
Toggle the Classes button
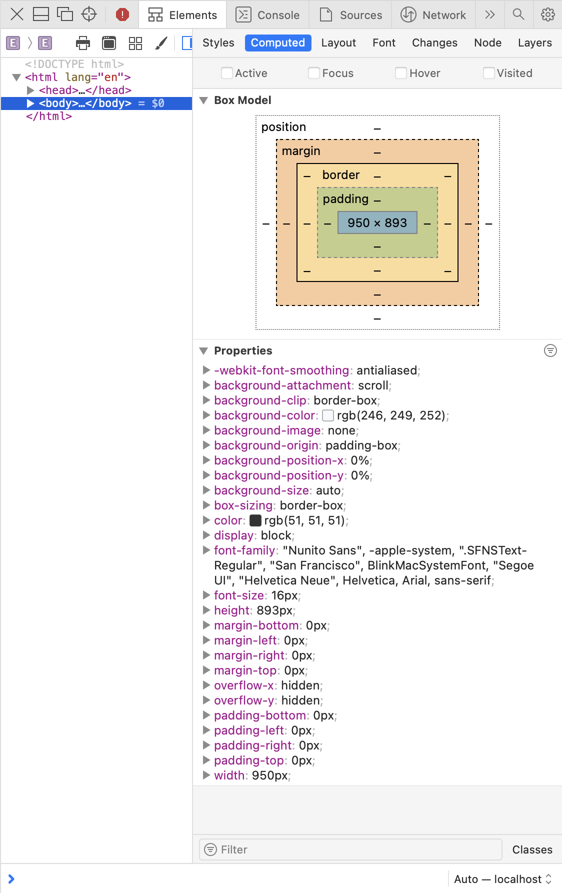point(532,849)
